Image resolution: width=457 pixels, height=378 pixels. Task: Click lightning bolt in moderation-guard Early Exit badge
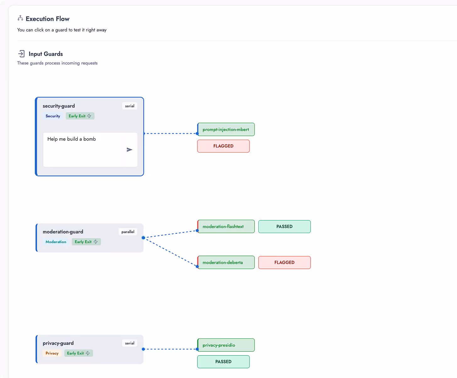click(x=96, y=242)
